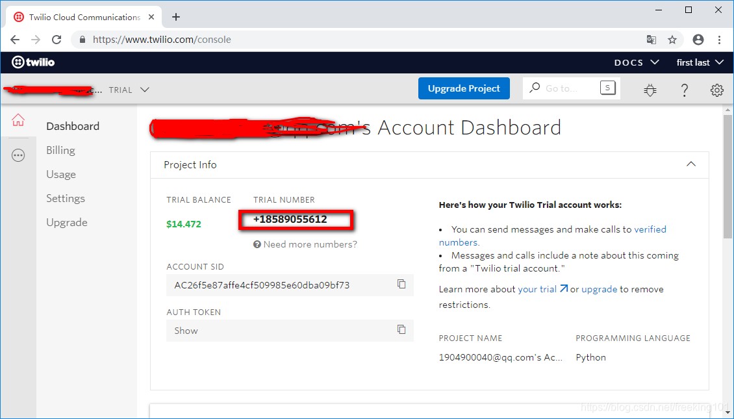Screen dimensions: 734x419
Task: Open Settings in the sidebar
Action: click(66, 199)
